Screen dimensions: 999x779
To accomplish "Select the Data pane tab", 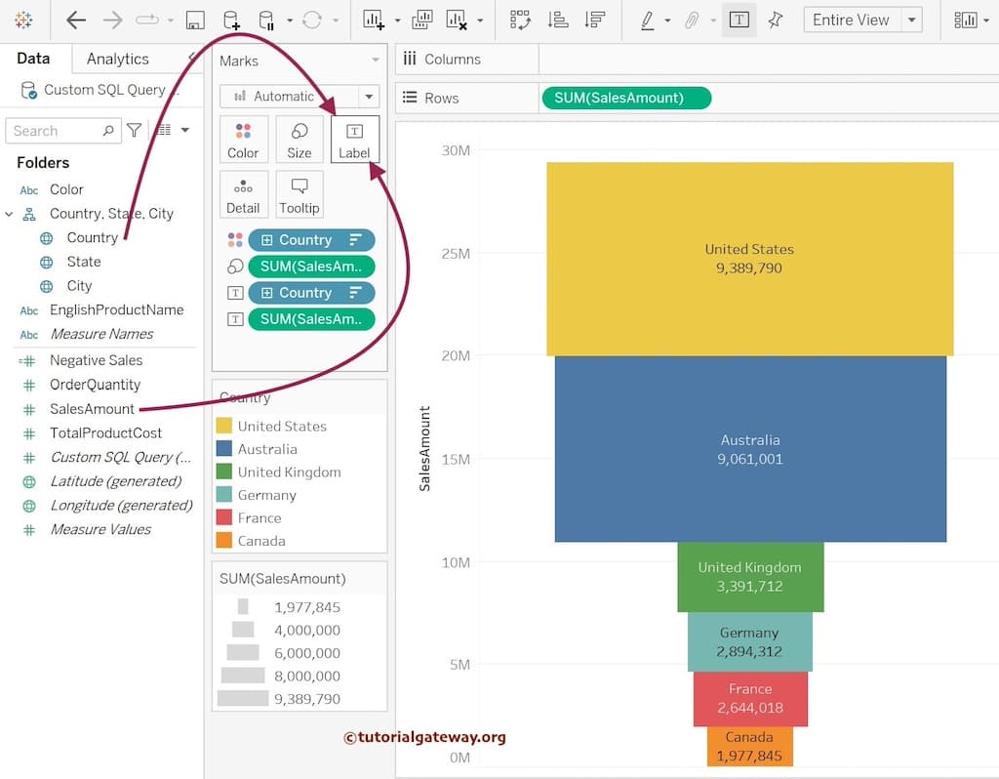I will 33,59.
